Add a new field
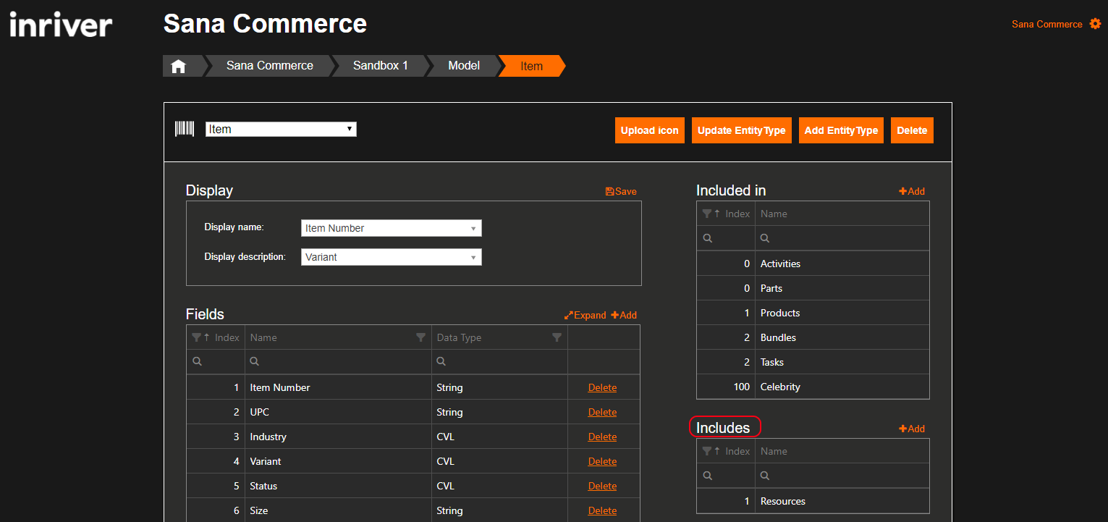 [624, 315]
